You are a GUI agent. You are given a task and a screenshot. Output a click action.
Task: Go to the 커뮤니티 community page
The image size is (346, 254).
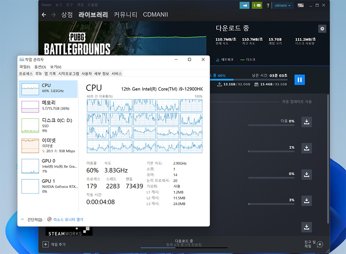(x=125, y=15)
